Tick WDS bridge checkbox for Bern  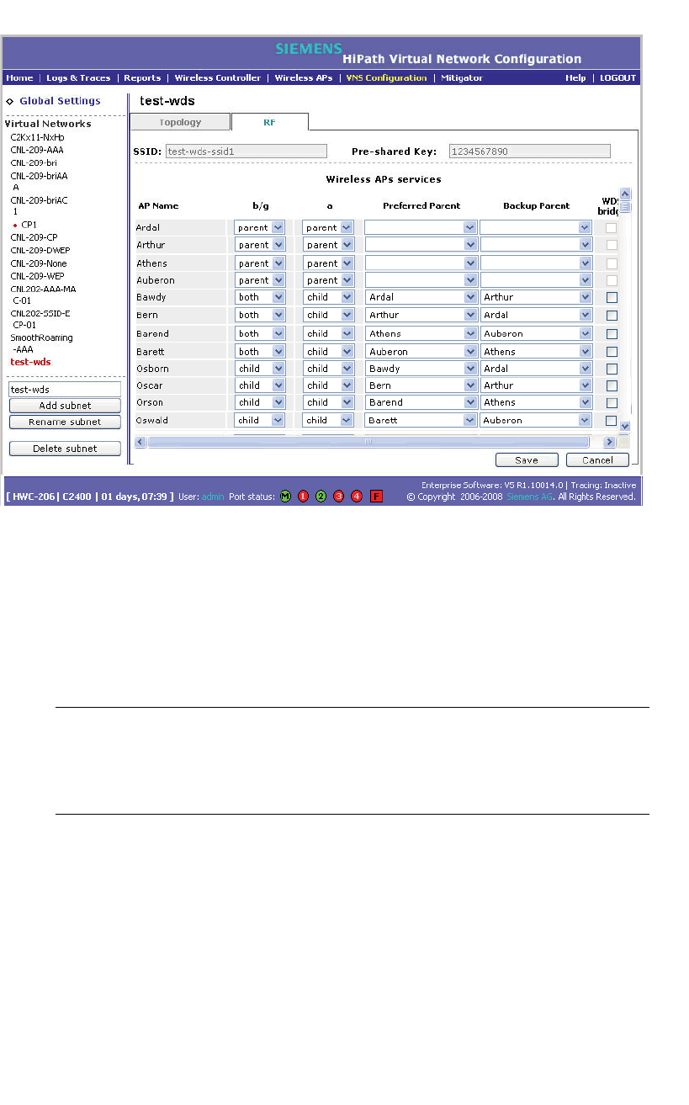click(612, 316)
